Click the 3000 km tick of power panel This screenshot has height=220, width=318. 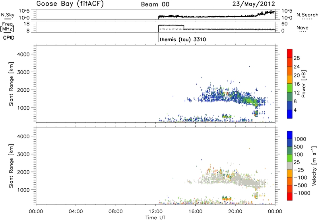click(23, 72)
